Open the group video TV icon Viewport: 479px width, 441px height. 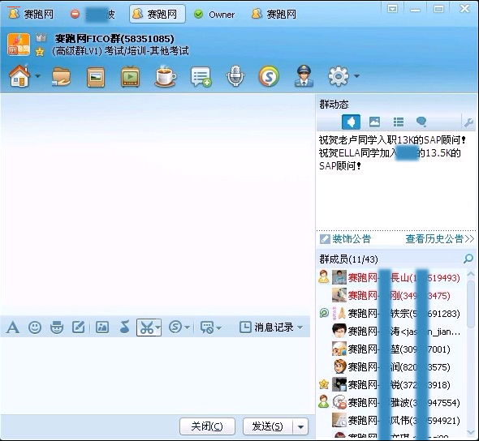[131, 76]
